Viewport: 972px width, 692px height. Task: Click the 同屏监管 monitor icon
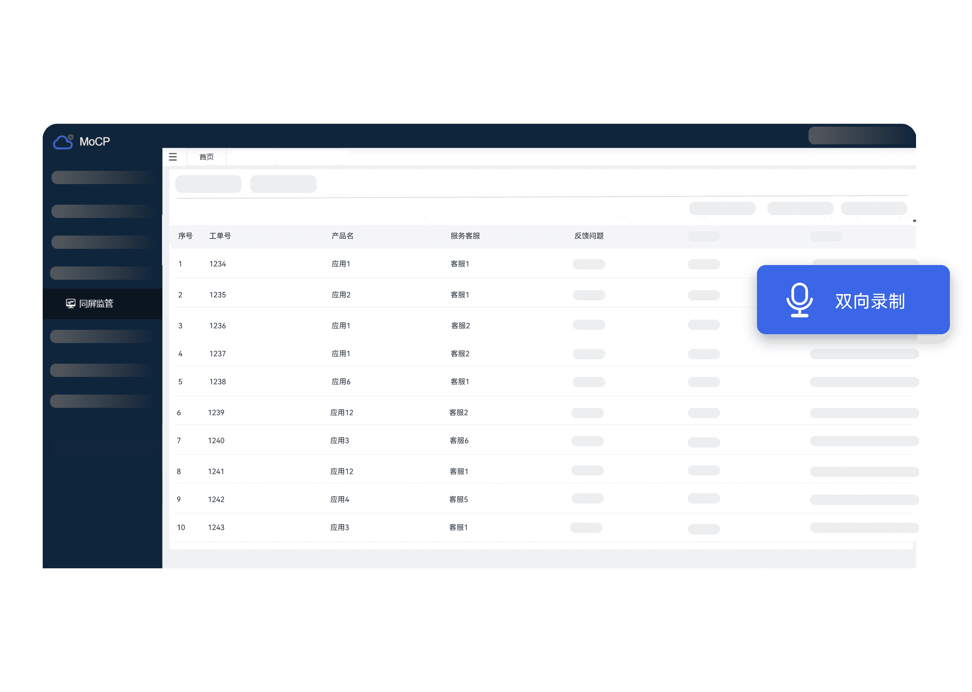click(71, 303)
